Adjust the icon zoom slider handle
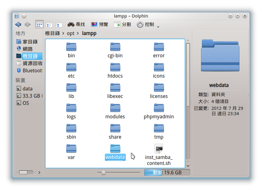Viewport: 262px width, 190px height. (x=103, y=173)
